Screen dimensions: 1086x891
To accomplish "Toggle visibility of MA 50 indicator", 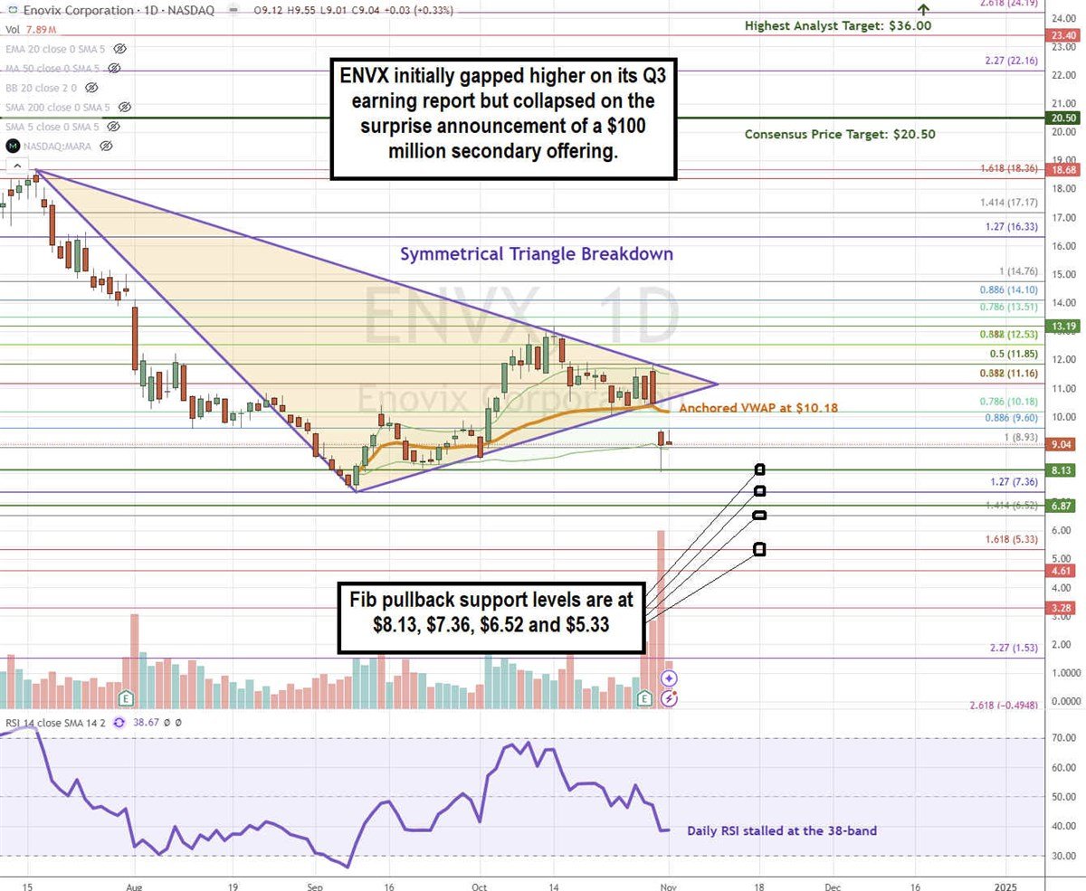I will 115,68.
